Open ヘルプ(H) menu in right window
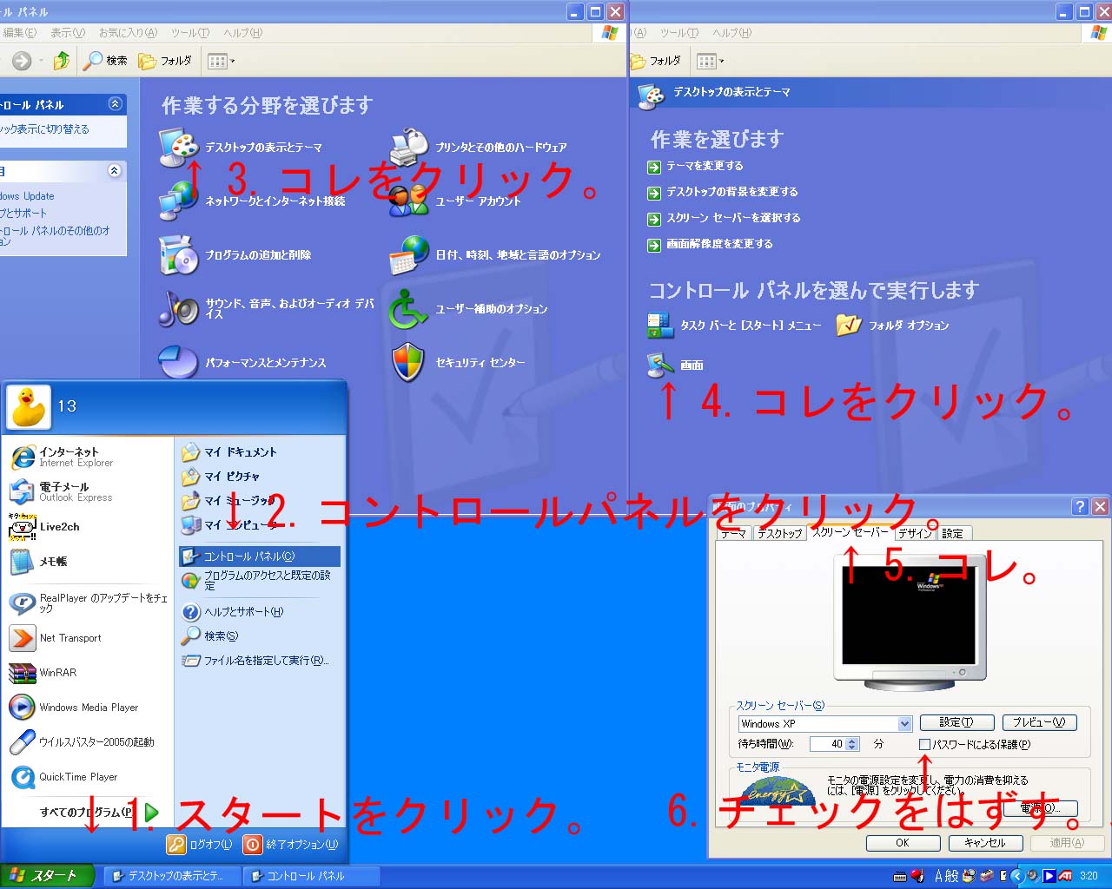Image resolution: width=1112 pixels, height=889 pixels. coord(731,33)
